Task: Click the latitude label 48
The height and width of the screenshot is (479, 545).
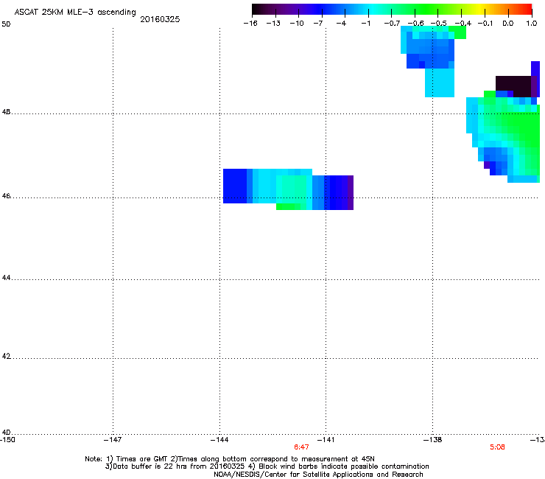Action: pos(6,112)
